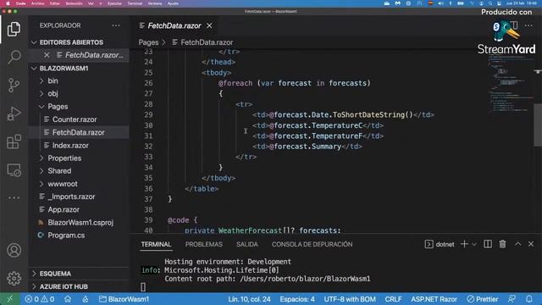This screenshot has height=305, width=542.
Task: Open the Explorer view in activity bar
Action: pyautogui.click(x=14, y=29)
